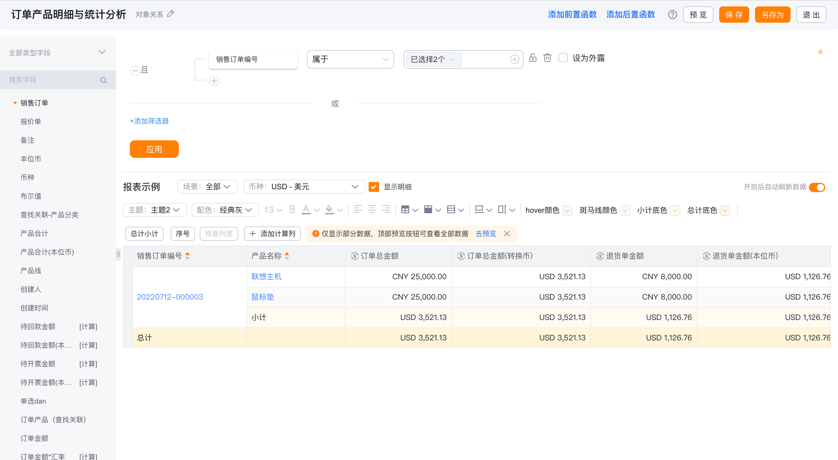Collapse the 销售订单 tree node

click(x=15, y=103)
